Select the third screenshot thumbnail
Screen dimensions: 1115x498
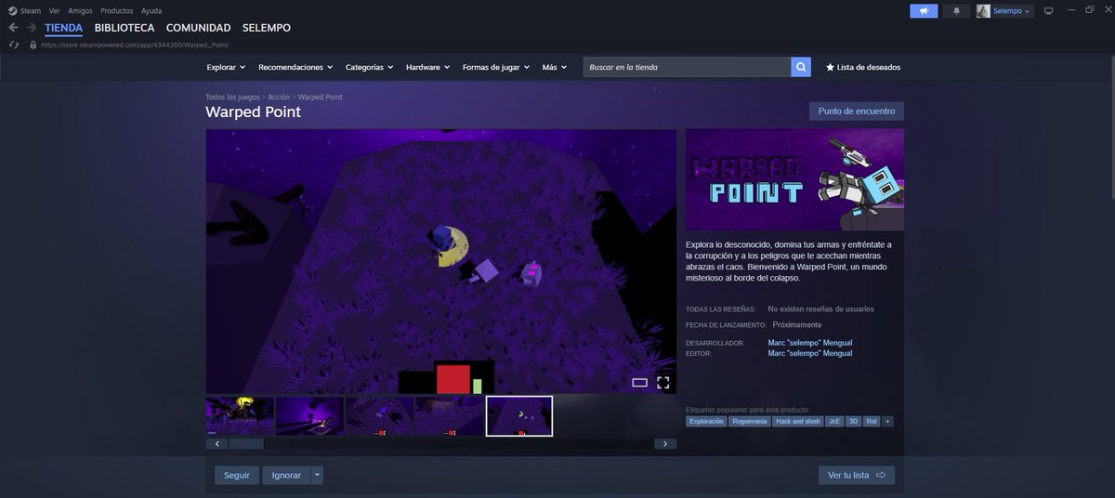click(379, 415)
